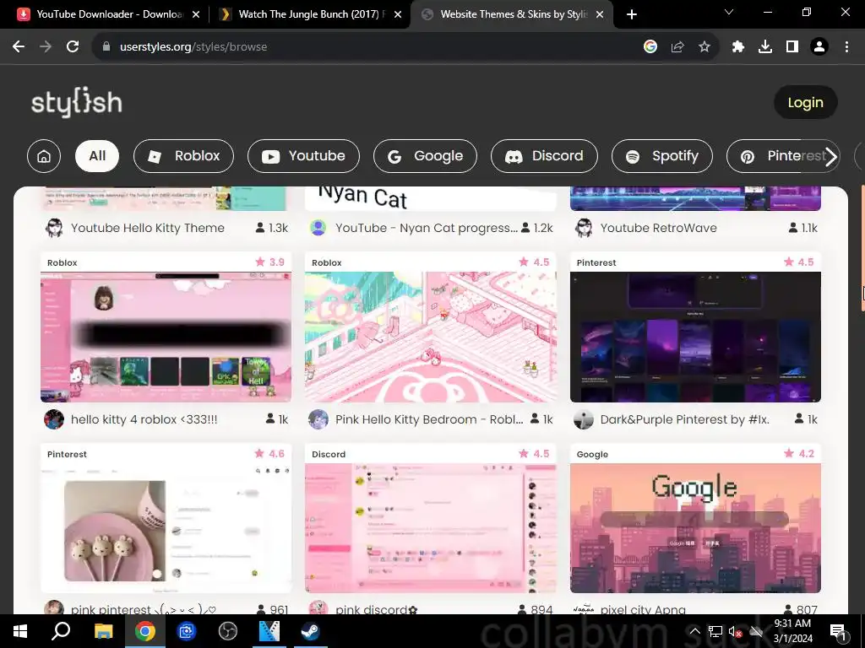Click Nyan Cat progress author avatar
Screen dimensions: 865x648
click(318, 228)
